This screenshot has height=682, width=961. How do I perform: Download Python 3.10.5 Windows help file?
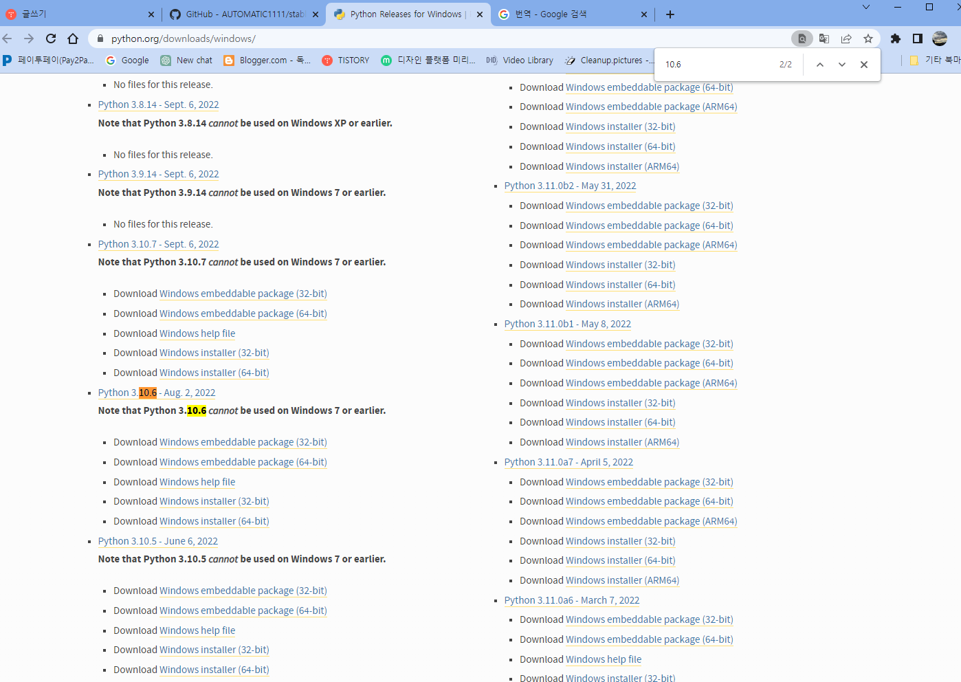(197, 630)
